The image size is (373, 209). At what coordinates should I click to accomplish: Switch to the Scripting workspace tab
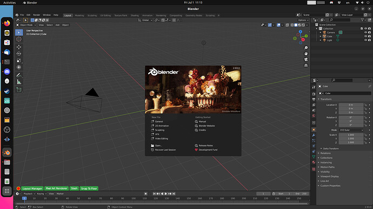tap(210, 16)
